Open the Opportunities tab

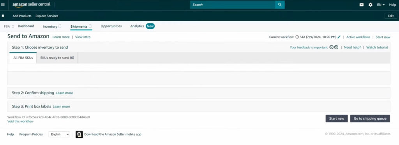[x=111, y=26]
